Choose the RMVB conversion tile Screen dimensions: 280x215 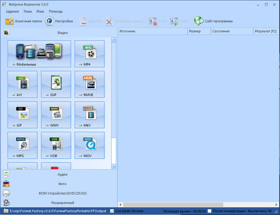(x=90, y=84)
